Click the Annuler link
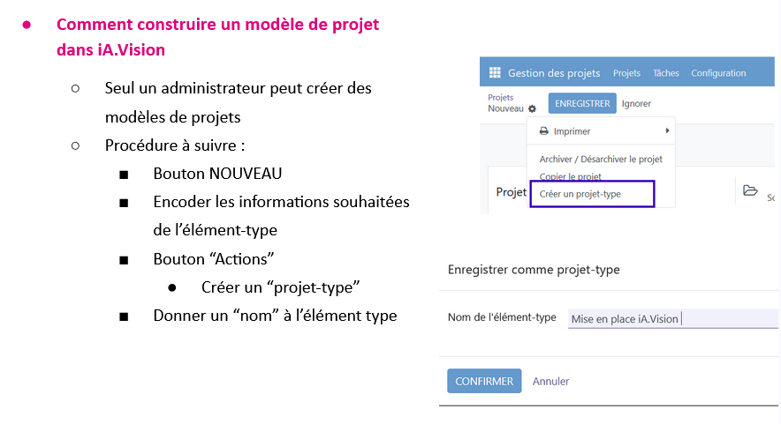This screenshot has height=424, width=781. [x=550, y=382]
